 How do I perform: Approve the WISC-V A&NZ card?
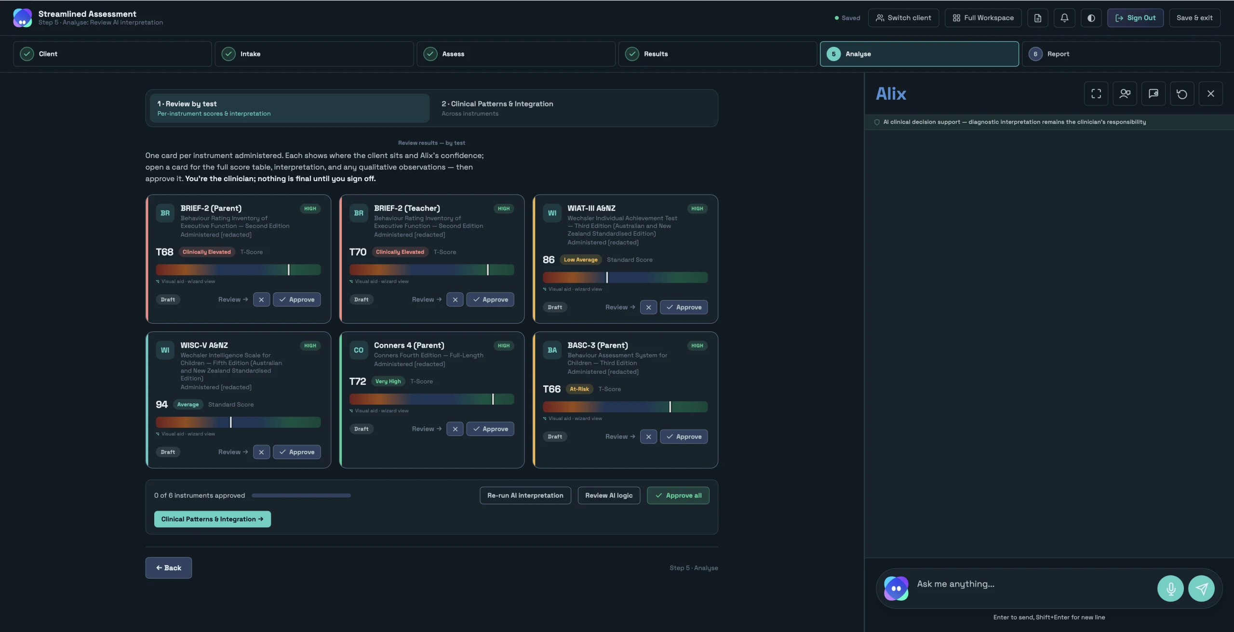pos(297,452)
